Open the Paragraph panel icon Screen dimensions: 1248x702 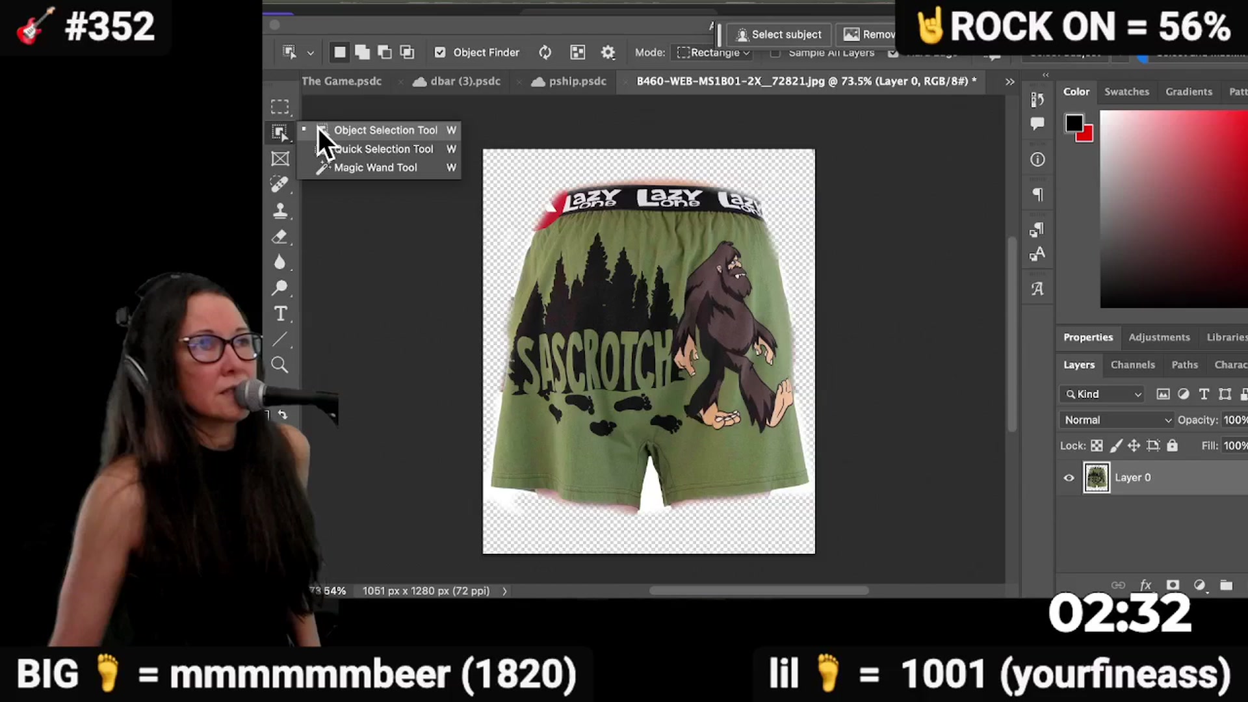point(1037,194)
